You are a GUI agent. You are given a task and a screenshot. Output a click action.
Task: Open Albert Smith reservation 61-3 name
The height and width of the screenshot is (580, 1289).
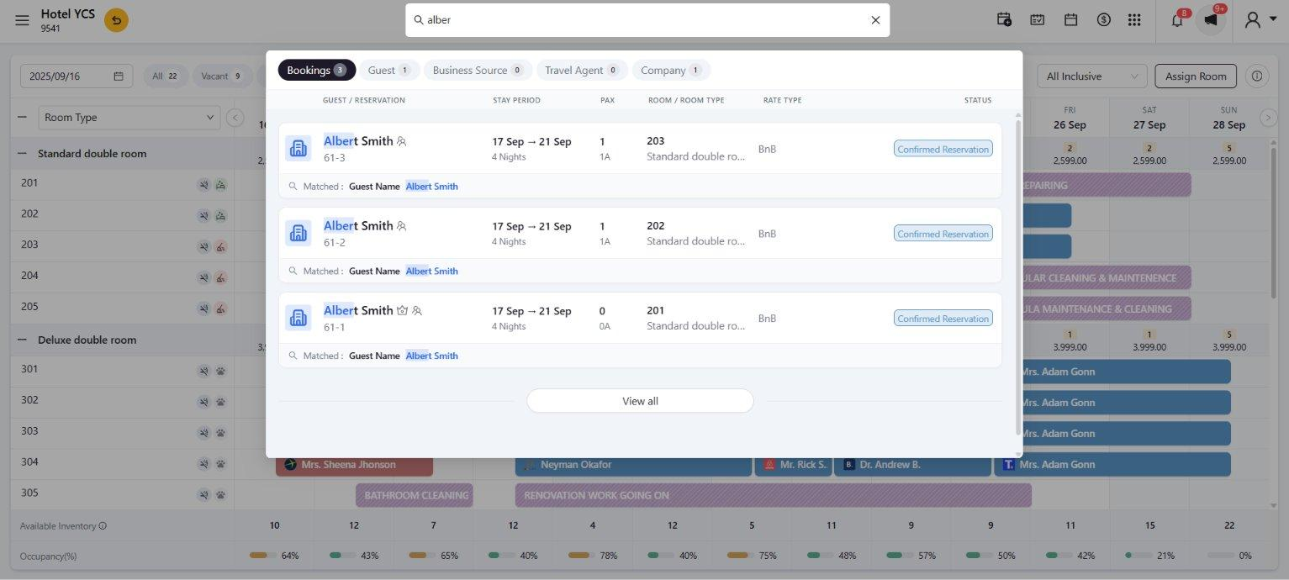click(358, 141)
